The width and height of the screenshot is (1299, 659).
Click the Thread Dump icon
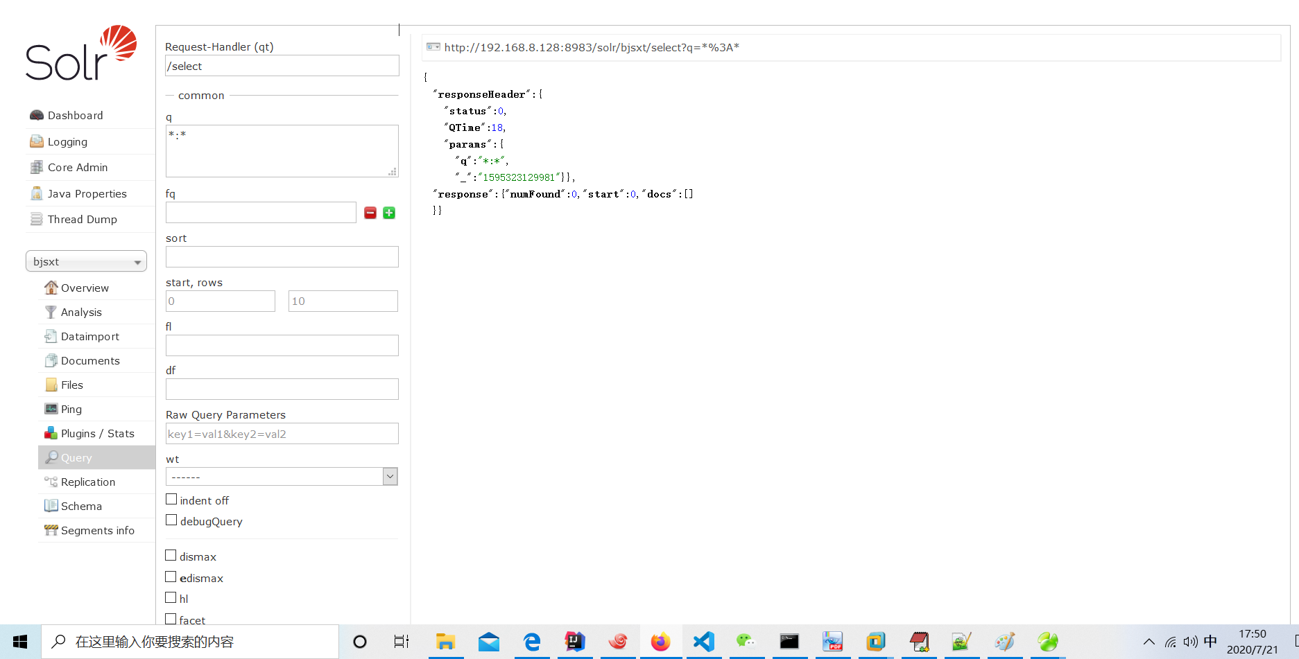point(37,219)
